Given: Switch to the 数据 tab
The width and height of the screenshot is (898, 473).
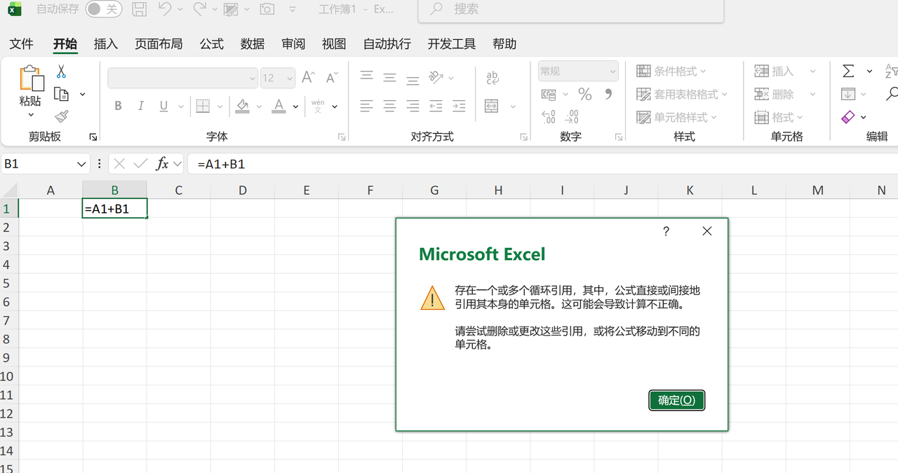Looking at the screenshot, I should pyautogui.click(x=253, y=43).
